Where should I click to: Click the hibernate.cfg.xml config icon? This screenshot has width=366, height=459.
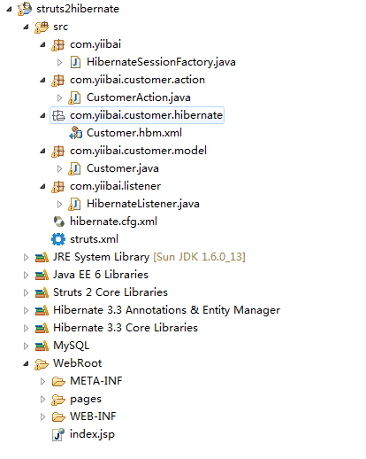click(x=58, y=222)
